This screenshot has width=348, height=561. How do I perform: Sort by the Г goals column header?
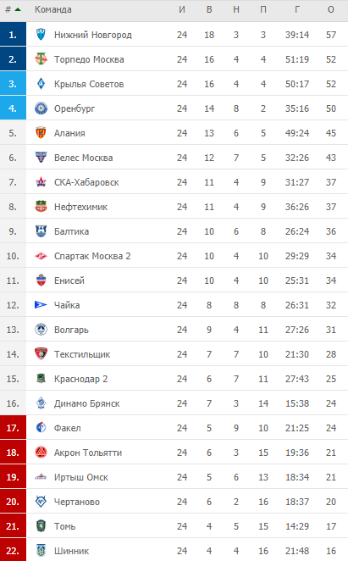coord(297,9)
